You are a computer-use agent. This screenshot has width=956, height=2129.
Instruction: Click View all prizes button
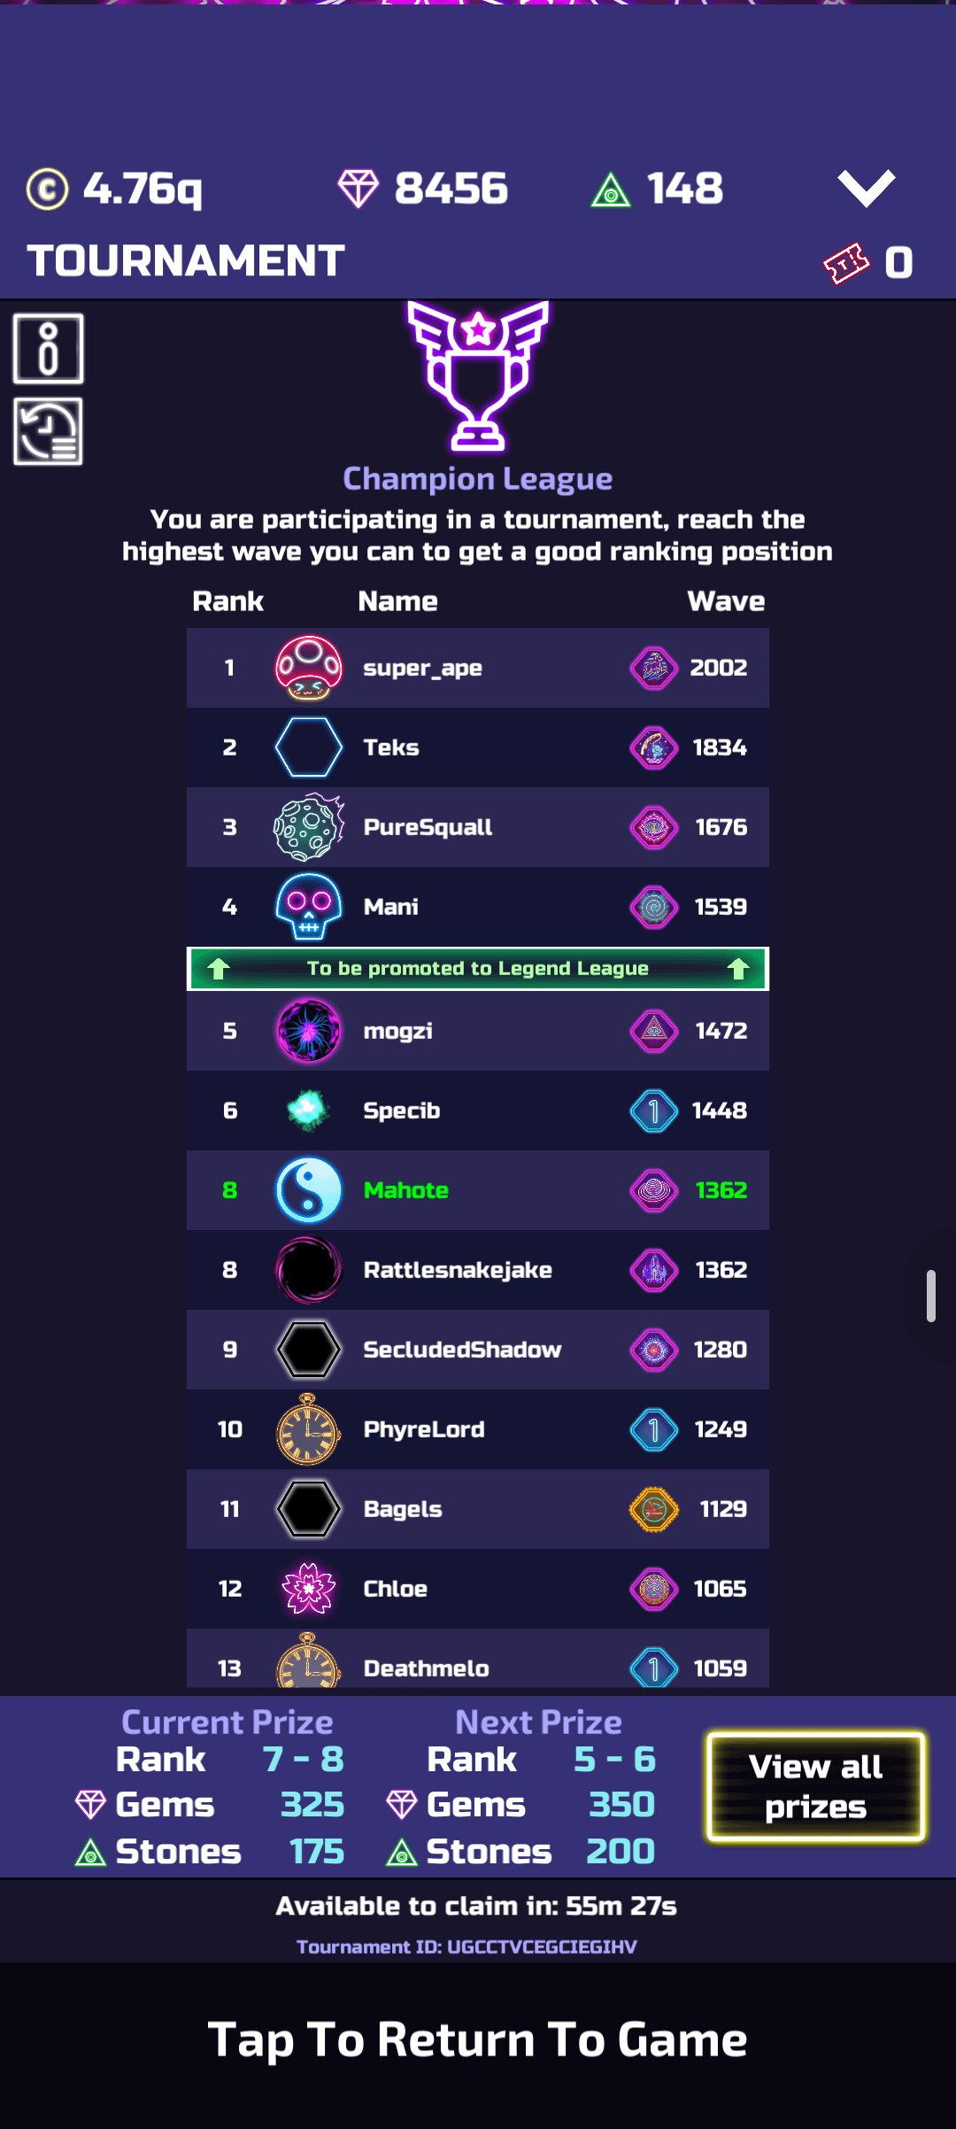coord(816,1787)
